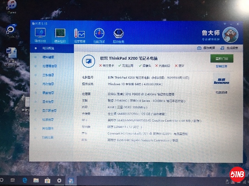This screenshot has width=249, height=186.
Task: Launch Microsoft Edge from the taskbar
Action: [25, 180]
